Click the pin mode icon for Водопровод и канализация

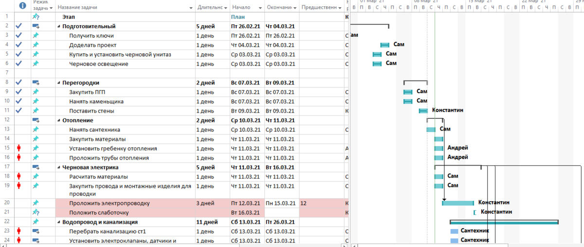click(36, 222)
